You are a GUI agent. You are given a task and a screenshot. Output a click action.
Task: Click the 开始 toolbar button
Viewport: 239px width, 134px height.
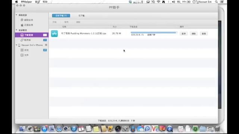[x=55, y=22]
